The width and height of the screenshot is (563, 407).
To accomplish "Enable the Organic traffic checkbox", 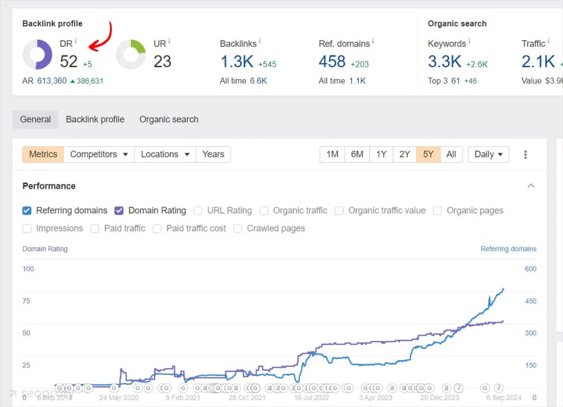I will 264,211.
